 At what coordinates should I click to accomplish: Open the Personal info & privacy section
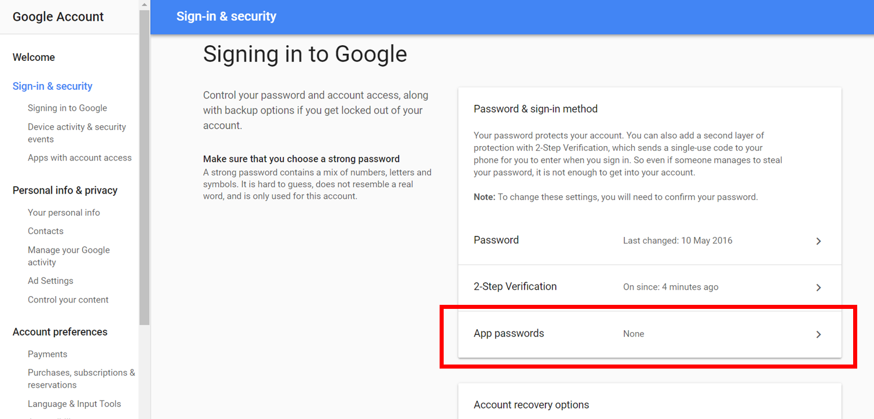[x=65, y=191]
